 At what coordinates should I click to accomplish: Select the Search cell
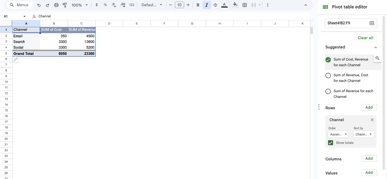click(26, 42)
